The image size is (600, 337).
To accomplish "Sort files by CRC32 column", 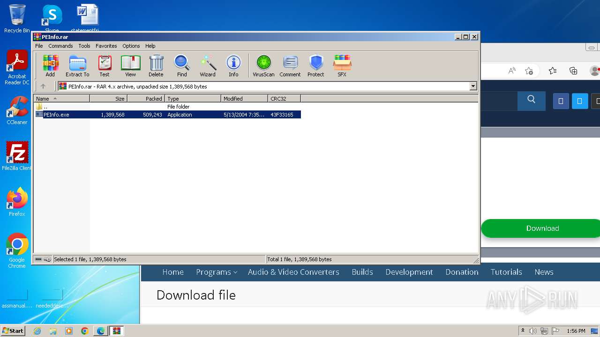I will (x=285, y=99).
